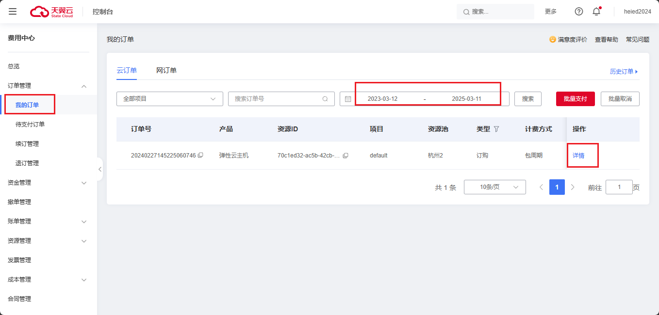This screenshot has height=315, width=659.
Task: Expand the 成本管理 section
Action: (84, 280)
